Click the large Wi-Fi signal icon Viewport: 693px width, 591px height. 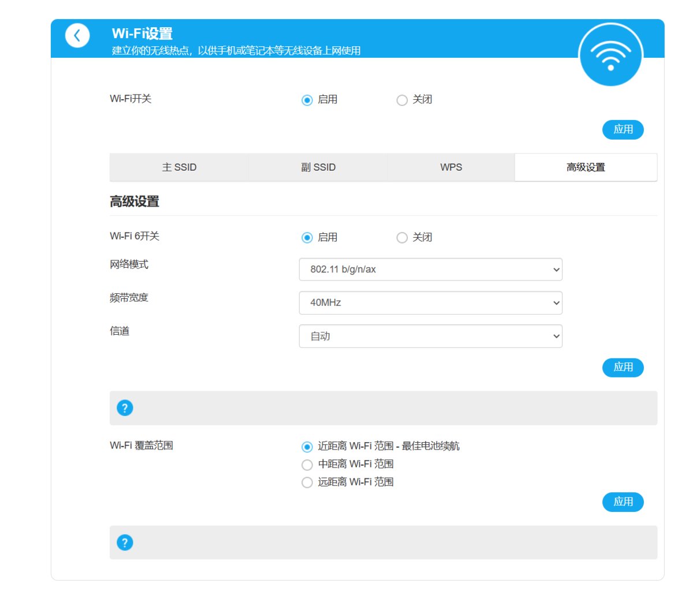610,55
